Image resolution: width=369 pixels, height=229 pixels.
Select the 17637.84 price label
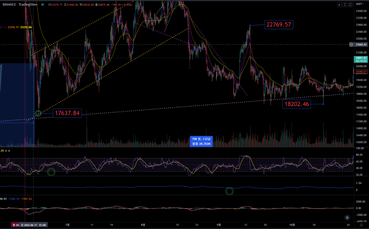click(67, 113)
